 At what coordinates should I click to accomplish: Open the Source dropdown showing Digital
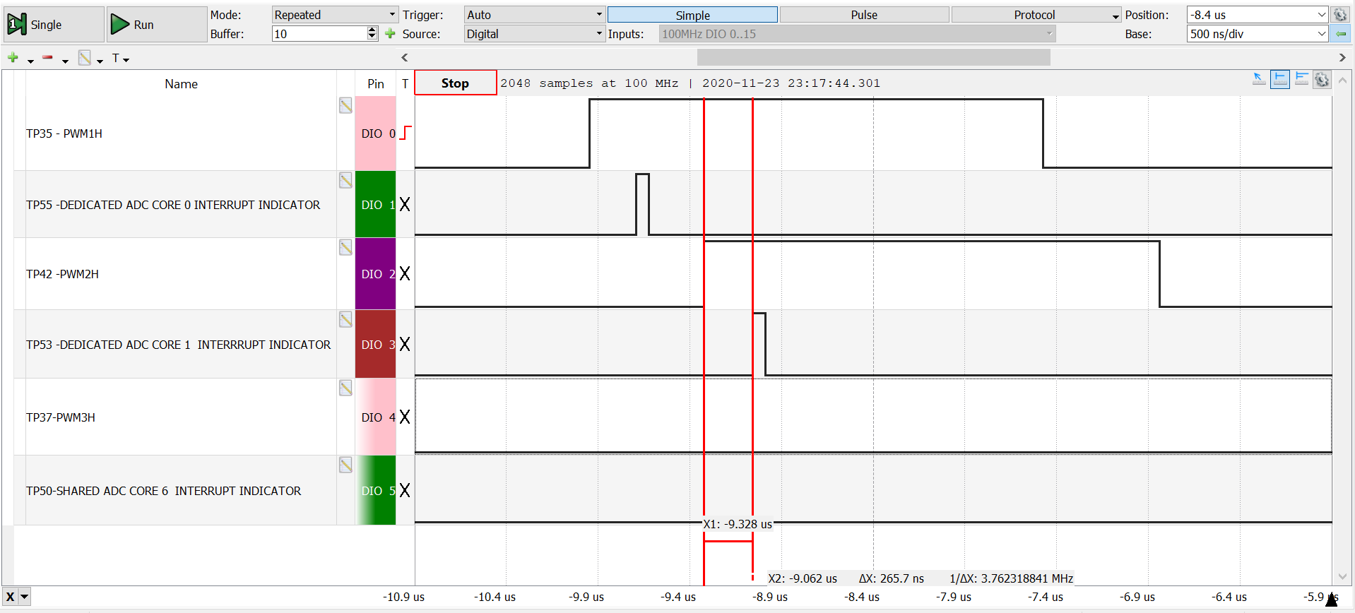click(x=534, y=34)
